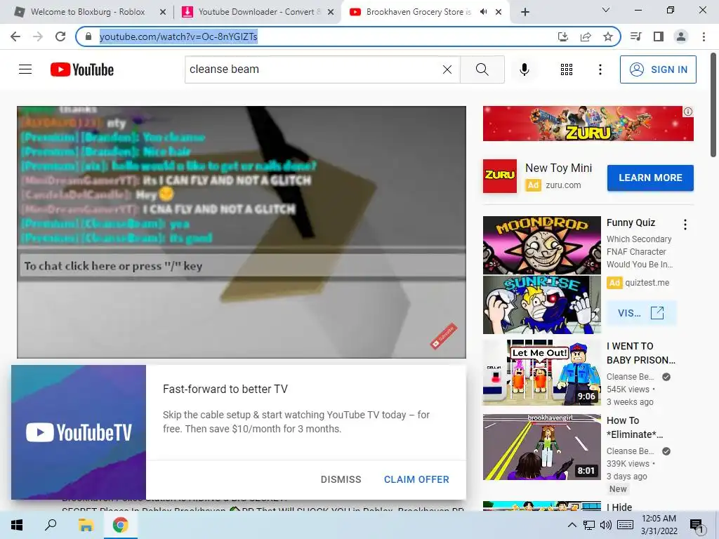Click the ZURU red logo thumbnail
This screenshot has width=719, height=539.
(x=500, y=176)
